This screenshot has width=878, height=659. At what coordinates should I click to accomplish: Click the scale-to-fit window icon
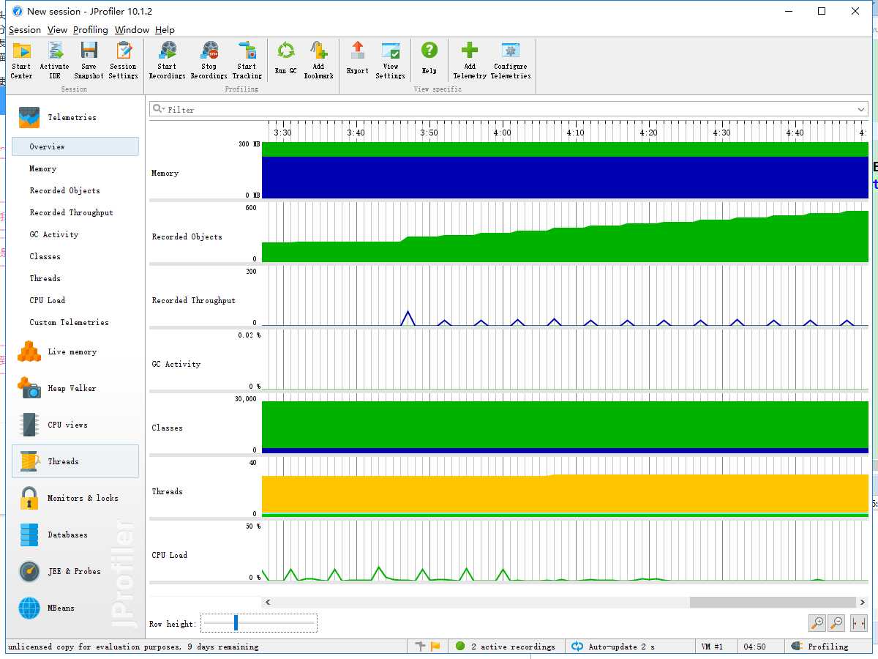point(859,623)
